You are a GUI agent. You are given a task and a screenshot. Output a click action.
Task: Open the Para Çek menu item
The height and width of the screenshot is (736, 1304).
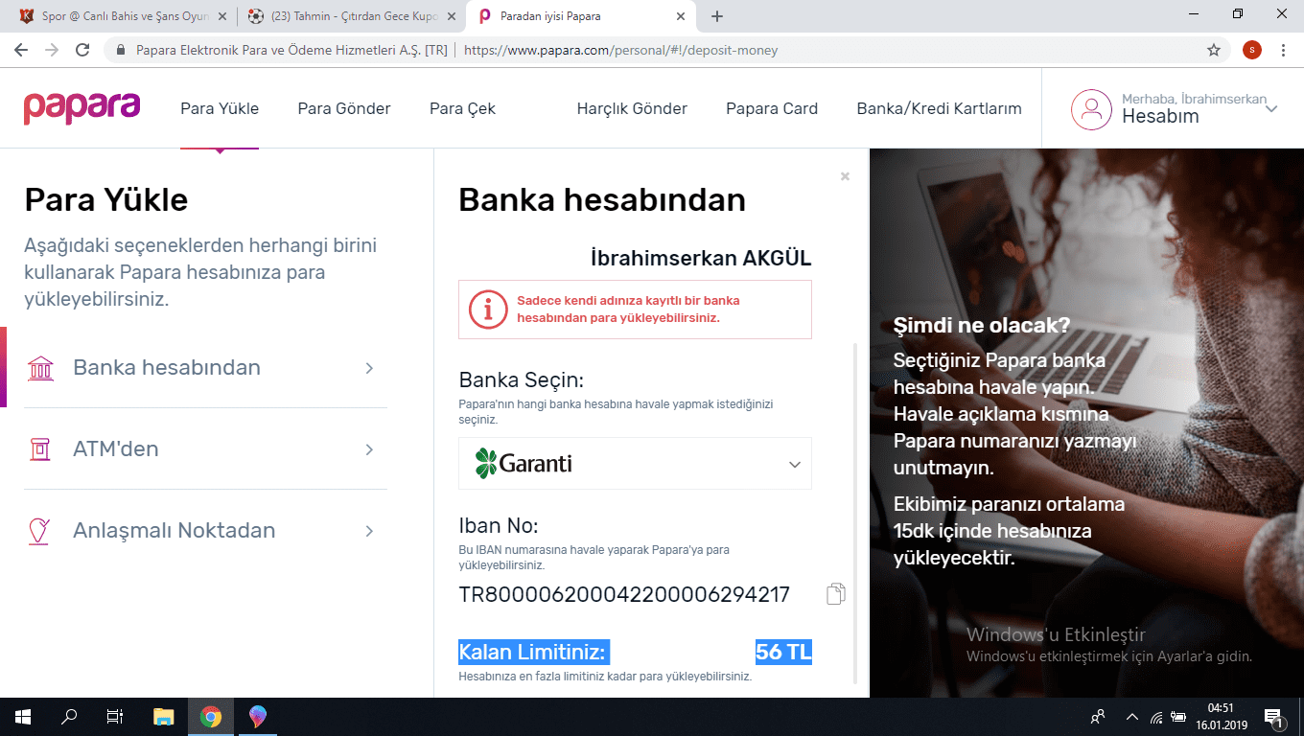[462, 108]
